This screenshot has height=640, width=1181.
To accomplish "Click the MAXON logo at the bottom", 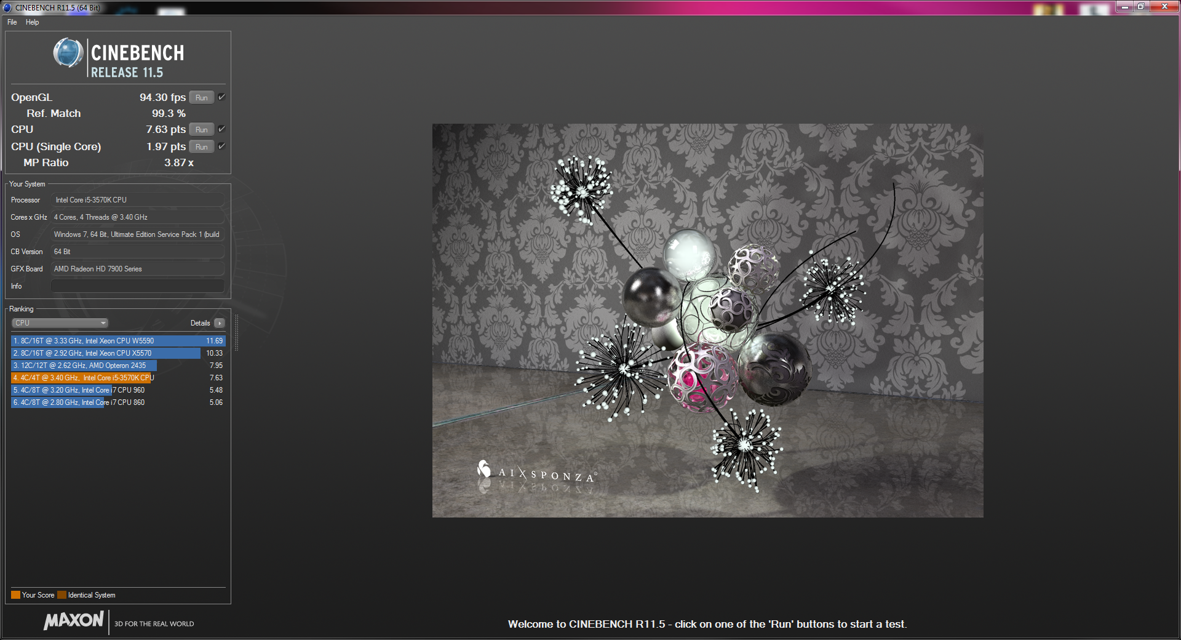I will [74, 620].
